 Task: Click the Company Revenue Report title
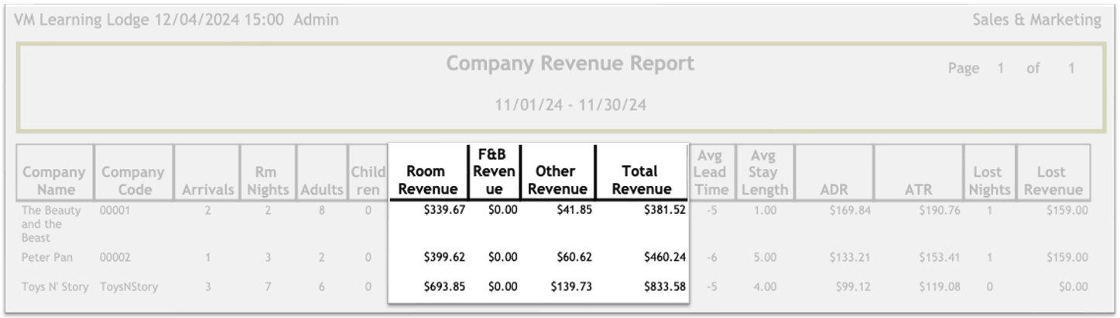coord(570,64)
